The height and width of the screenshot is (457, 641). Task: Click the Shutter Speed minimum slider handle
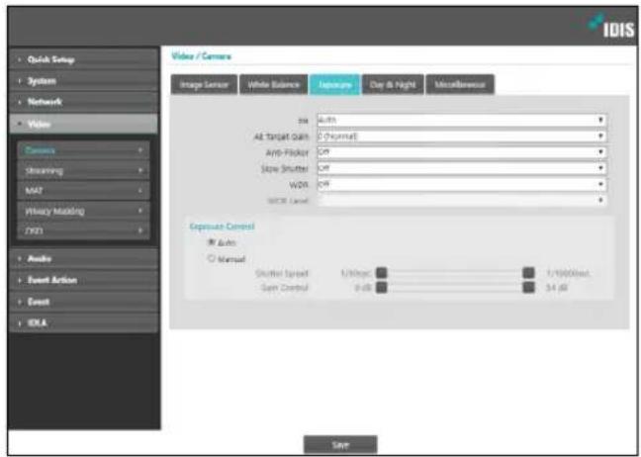pyautogui.click(x=382, y=273)
